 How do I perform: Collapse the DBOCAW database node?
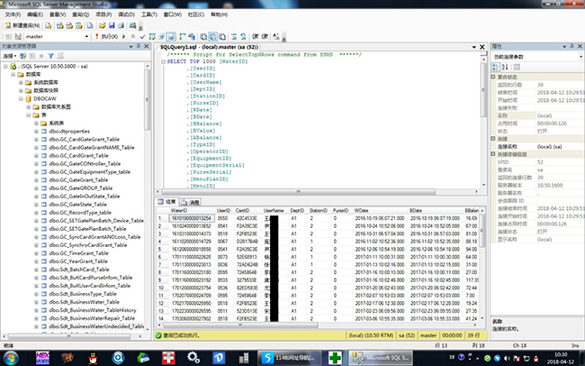22,98
